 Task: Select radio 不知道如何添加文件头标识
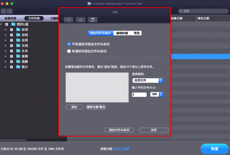(69, 44)
